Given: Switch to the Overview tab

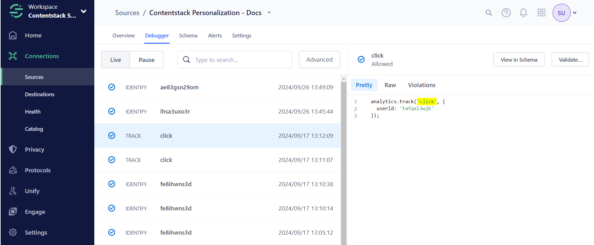Looking at the screenshot, I should [x=123, y=36].
